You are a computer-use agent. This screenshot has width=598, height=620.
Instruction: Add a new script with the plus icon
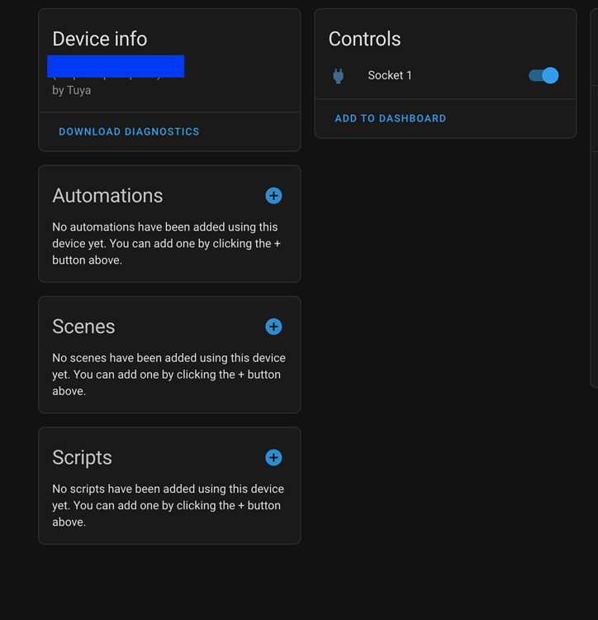click(x=273, y=458)
